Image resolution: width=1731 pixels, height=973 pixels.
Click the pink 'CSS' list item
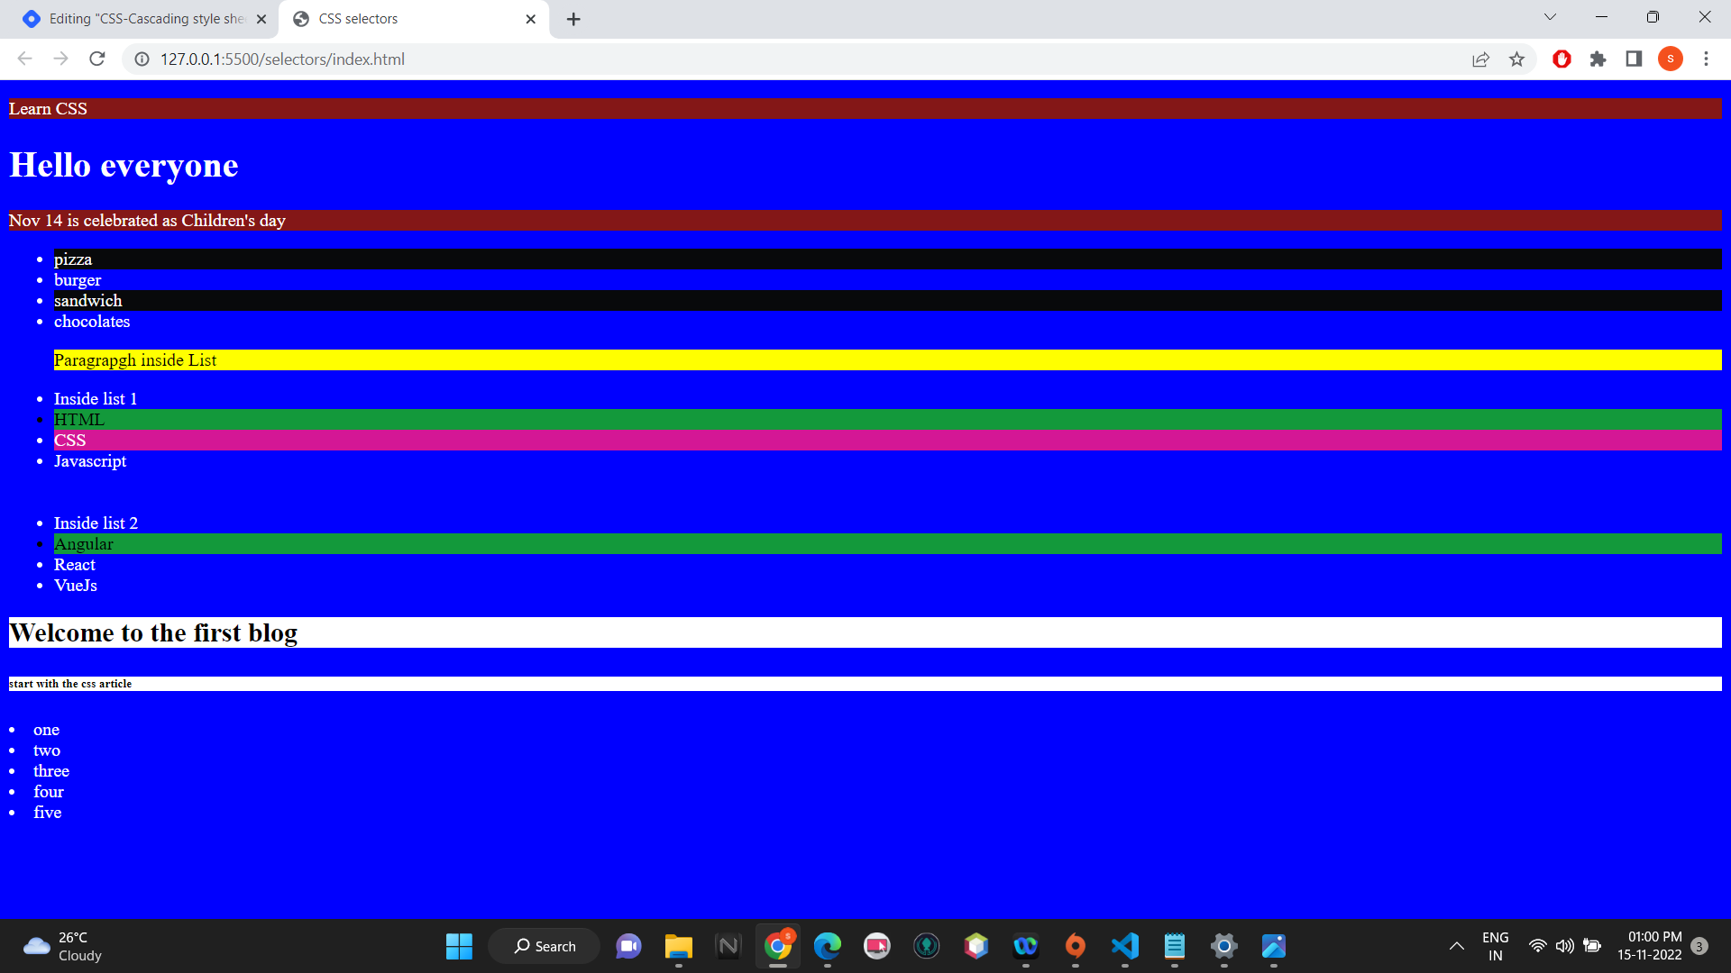887,441
